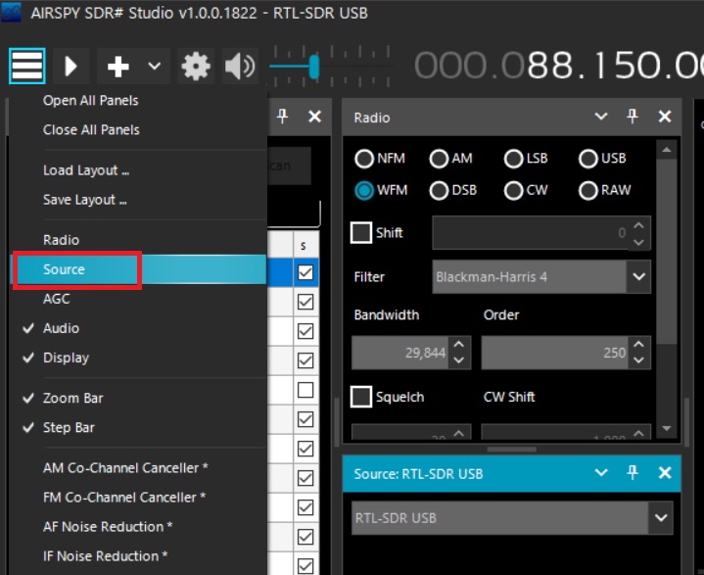Increase Order value with up arrow
The height and width of the screenshot is (575, 704).
[639, 345]
